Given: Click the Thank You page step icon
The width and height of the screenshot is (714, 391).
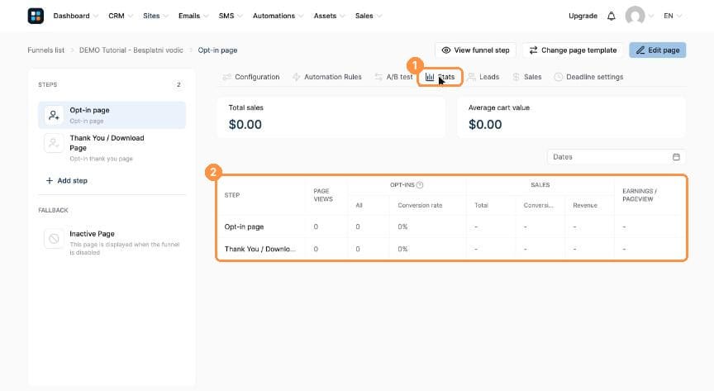Looking at the screenshot, I should click(54, 143).
